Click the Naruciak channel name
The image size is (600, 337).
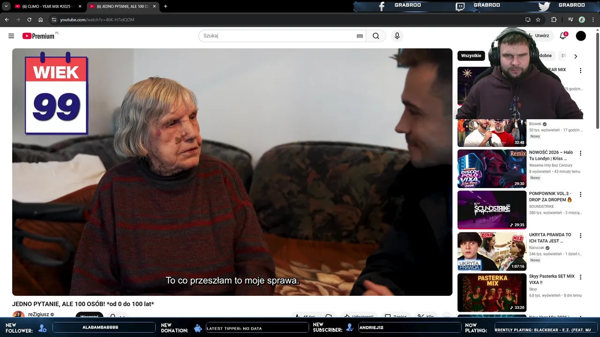[537, 248]
